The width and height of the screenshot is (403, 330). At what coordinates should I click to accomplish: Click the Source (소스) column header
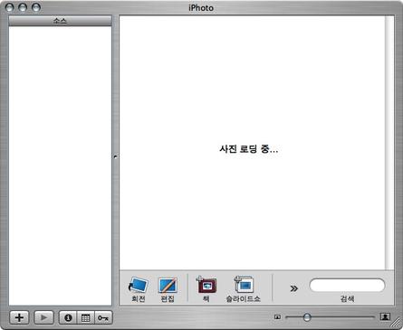[60, 21]
